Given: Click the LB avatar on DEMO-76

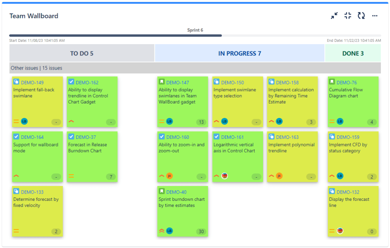Looking at the screenshot, I should pyautogui.click(x=339, y=122).
